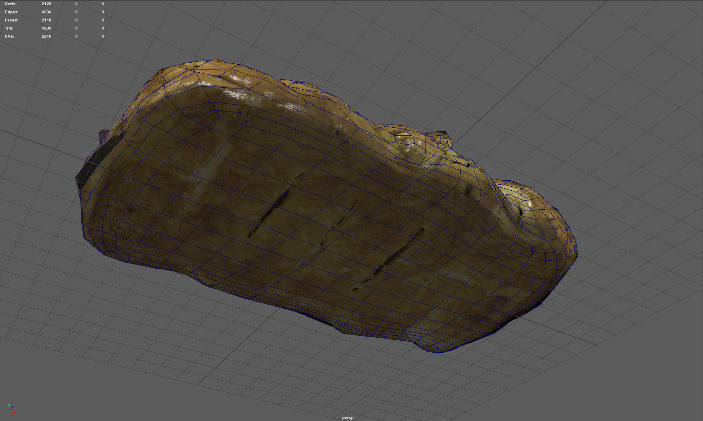
Task: Select the Edges row count 4236
Action: (x=47, y=12)
